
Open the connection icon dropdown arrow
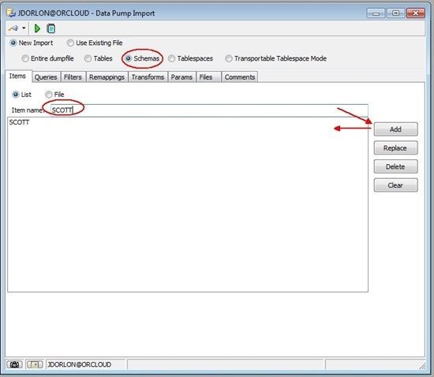(x=24, y=28)
